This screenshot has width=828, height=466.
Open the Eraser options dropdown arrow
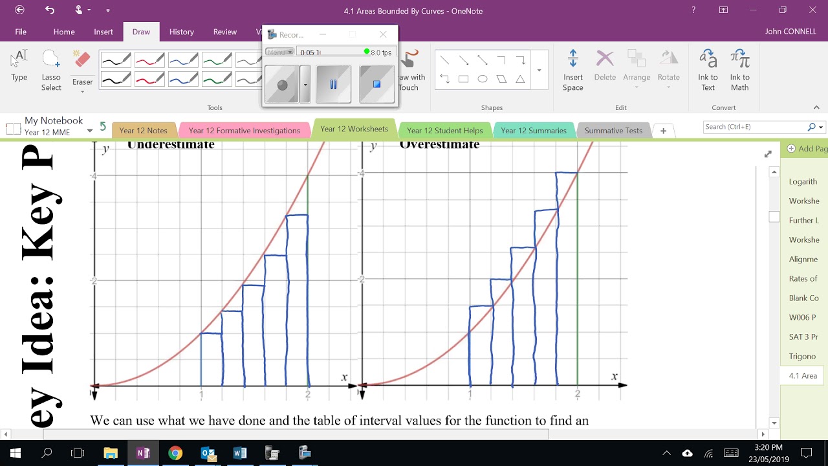click(x=82, y=92)
